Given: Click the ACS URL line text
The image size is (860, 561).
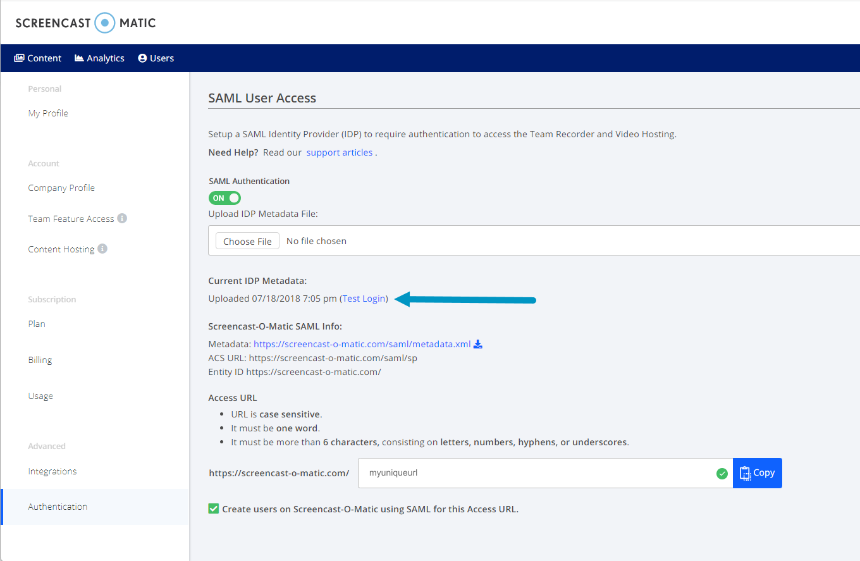Looking at the screenshot, I should pyautogui.click(x=313, y=358).
